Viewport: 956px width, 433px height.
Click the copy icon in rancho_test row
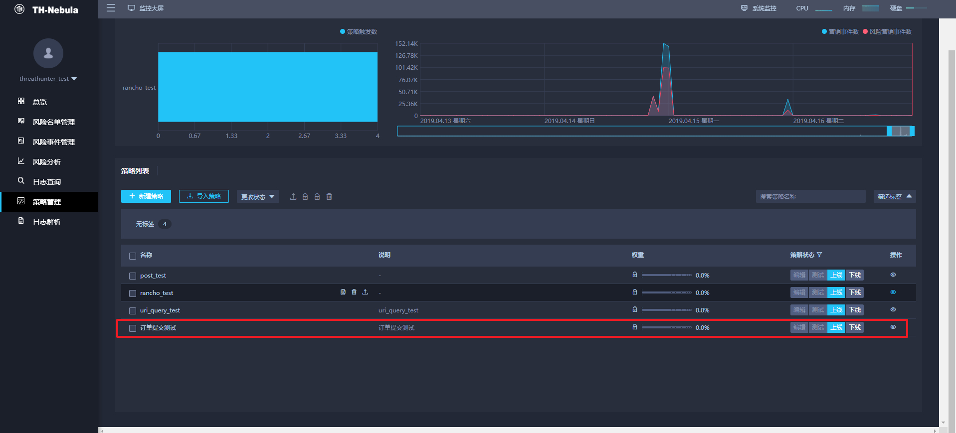343,292
